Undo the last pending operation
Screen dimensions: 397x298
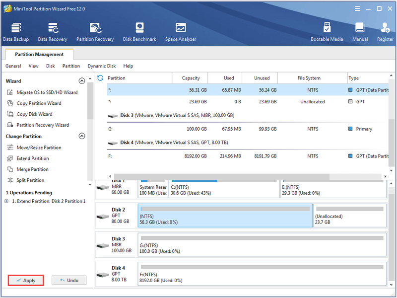pyautogui.click(x=69, y=280)
